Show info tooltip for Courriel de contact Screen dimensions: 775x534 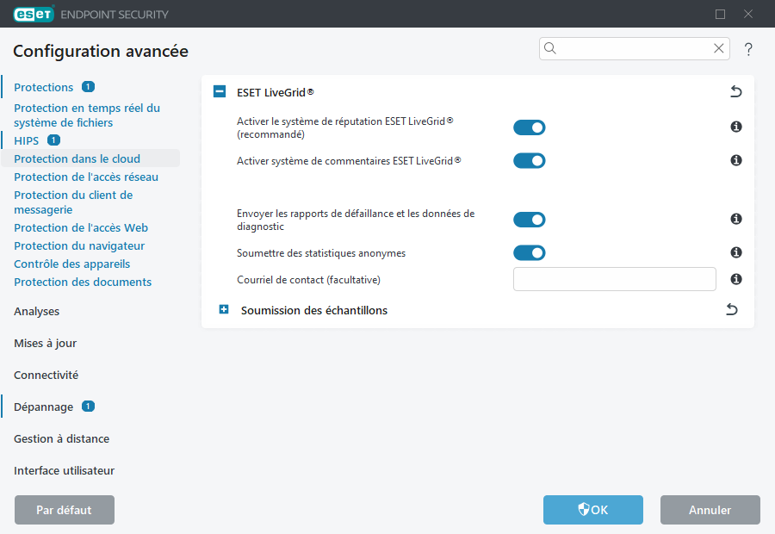735,279
